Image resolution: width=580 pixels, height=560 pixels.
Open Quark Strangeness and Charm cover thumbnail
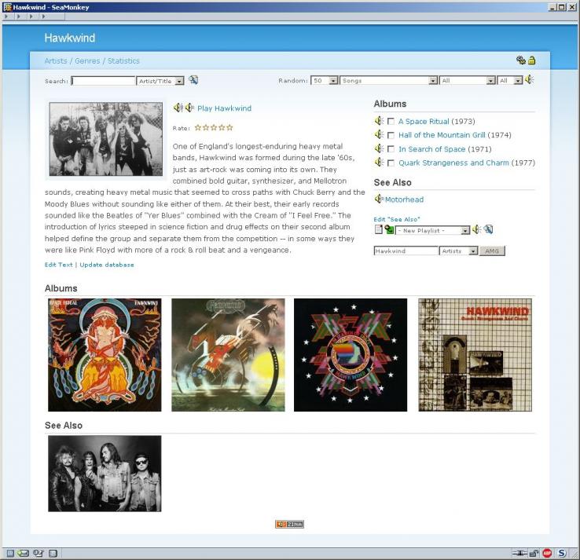coord(475,355)
